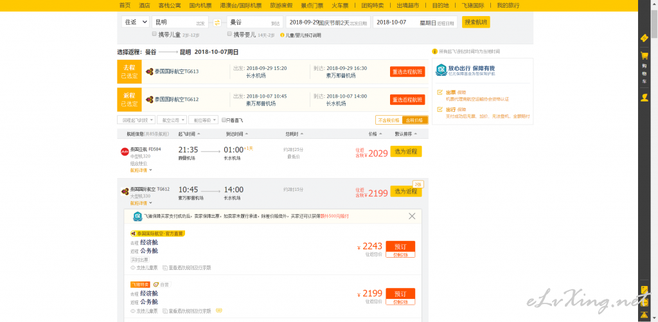Click the 放心出行 guarantee shield icon

coord(441,69)
